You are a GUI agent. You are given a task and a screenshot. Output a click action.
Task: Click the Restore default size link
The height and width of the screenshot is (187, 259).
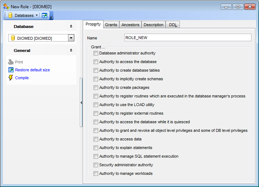pos(32,70)
